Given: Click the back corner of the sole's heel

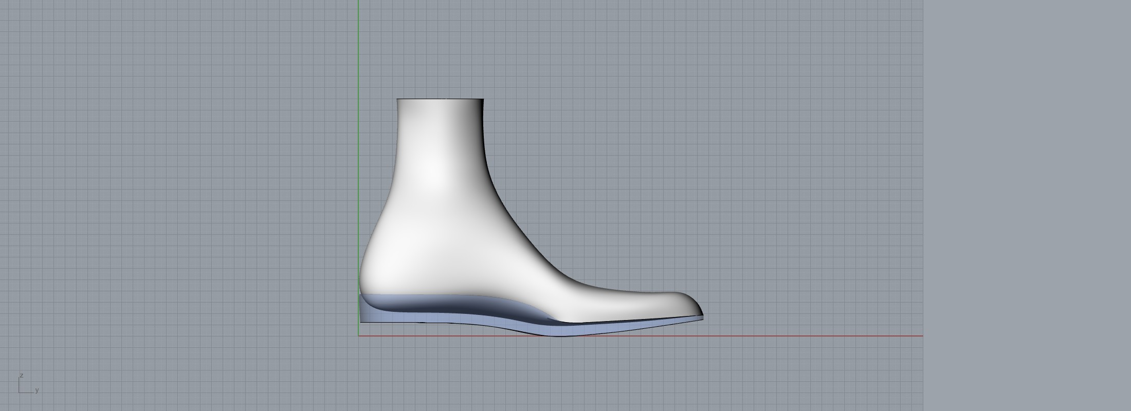Looking at the screenshot, I should click(x=361, y=321).
